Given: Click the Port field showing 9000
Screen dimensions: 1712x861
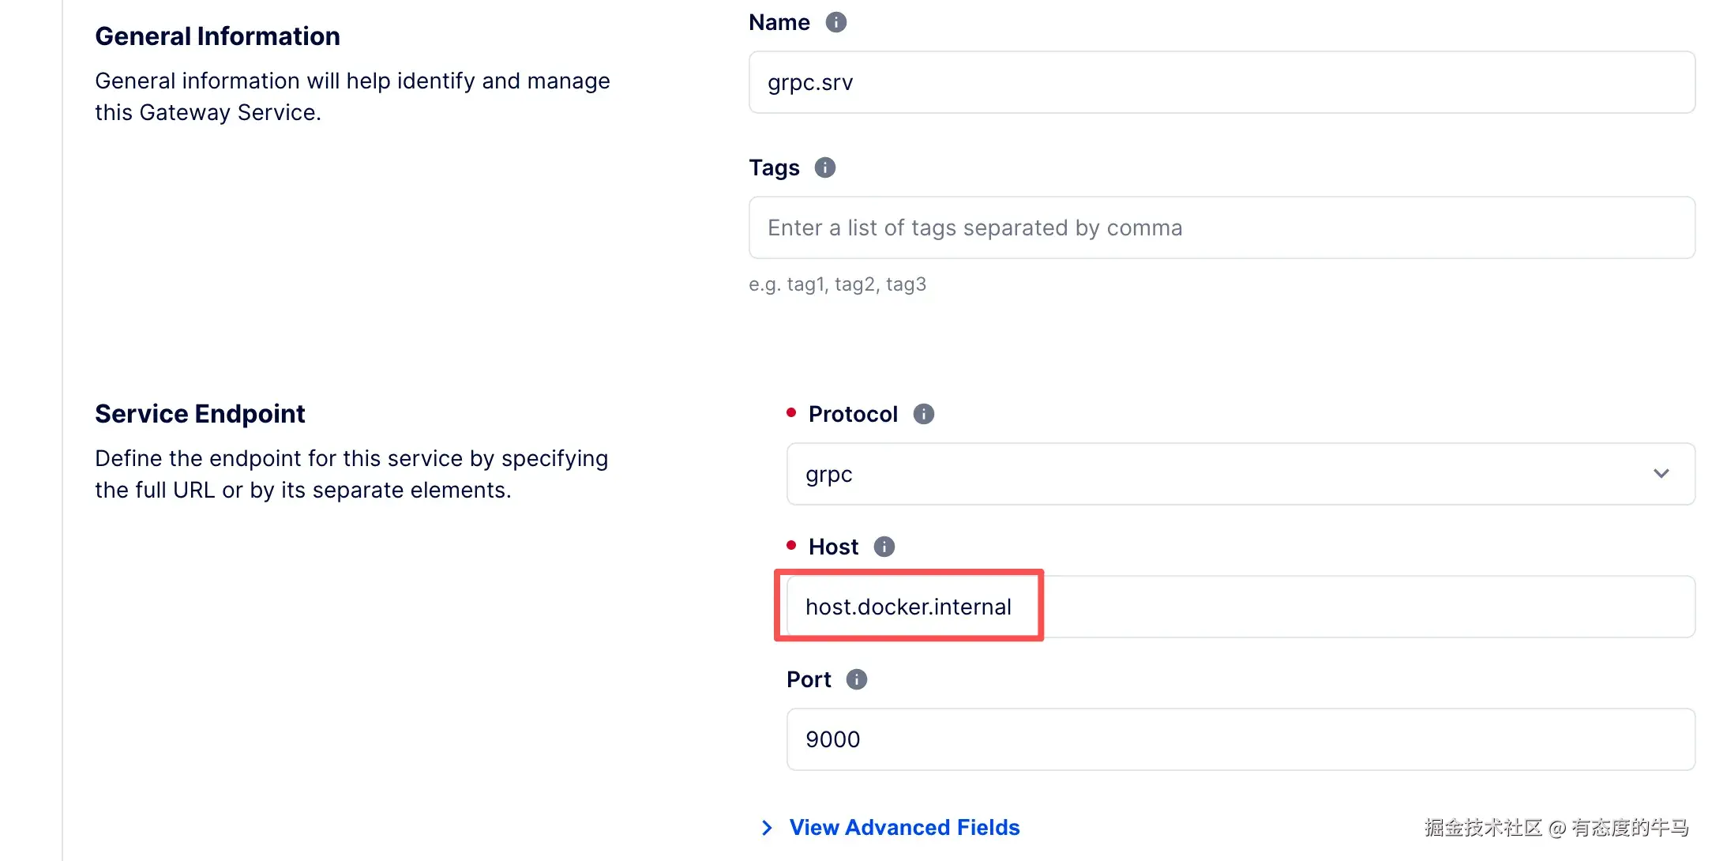Looking at the screenshot, I should pos(1240,739).
